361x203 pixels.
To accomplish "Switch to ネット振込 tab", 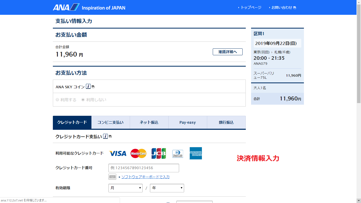I will pos(149,122).
